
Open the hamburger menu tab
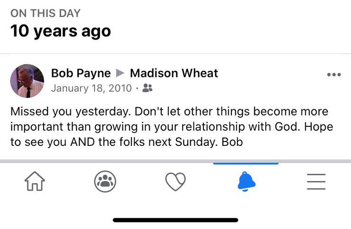point(316,181)
